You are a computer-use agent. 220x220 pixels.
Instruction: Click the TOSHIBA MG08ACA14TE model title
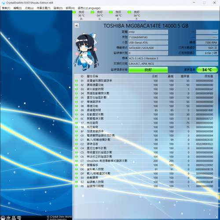(146, 26)
